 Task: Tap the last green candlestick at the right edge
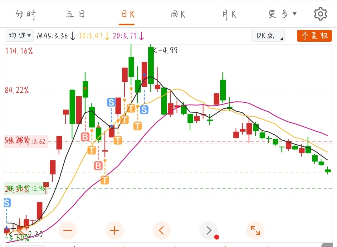point(328,170)
